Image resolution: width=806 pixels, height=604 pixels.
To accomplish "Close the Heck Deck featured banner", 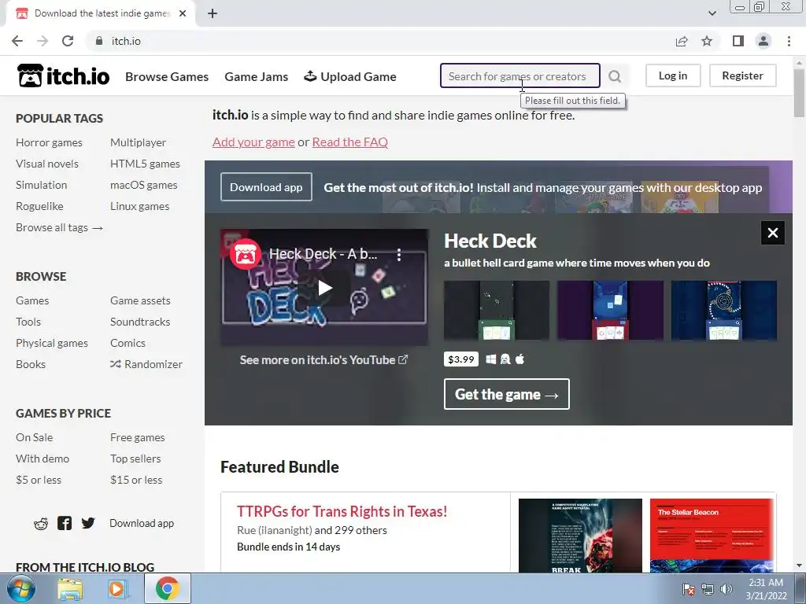I will [x=773, y=233].
